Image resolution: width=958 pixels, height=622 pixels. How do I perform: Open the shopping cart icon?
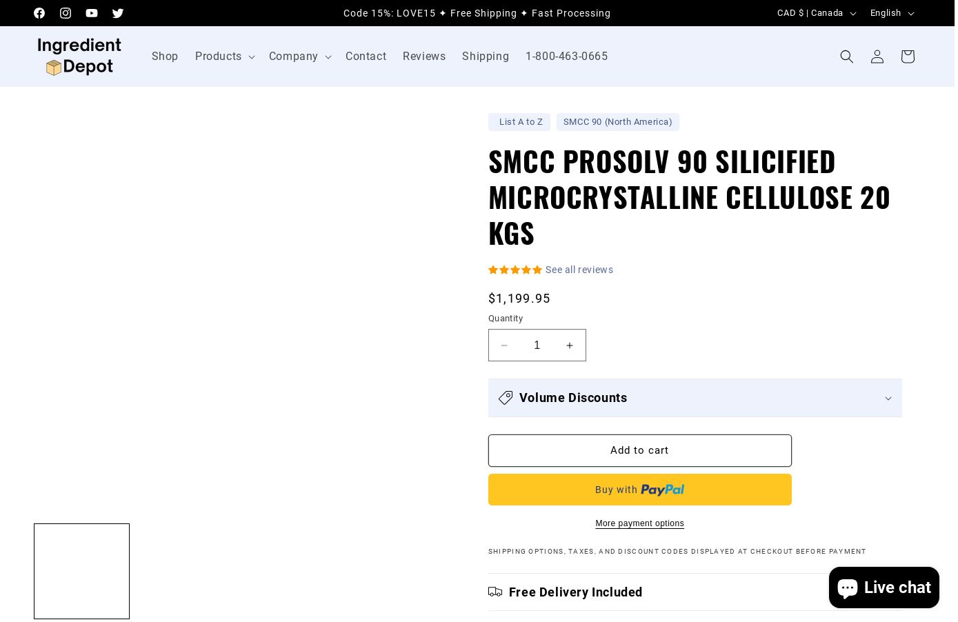tap(908, 57)
